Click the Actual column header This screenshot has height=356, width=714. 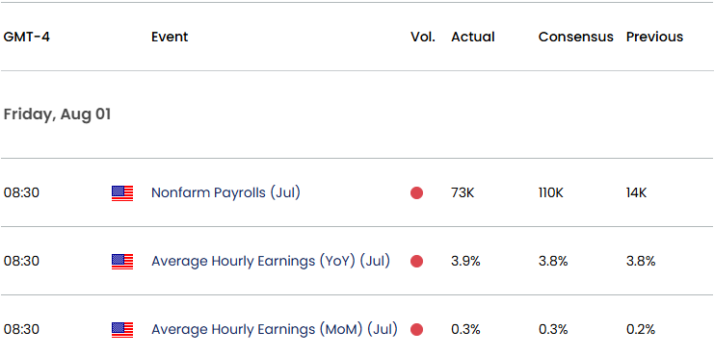pyautogui.click(x=473, y=37)
